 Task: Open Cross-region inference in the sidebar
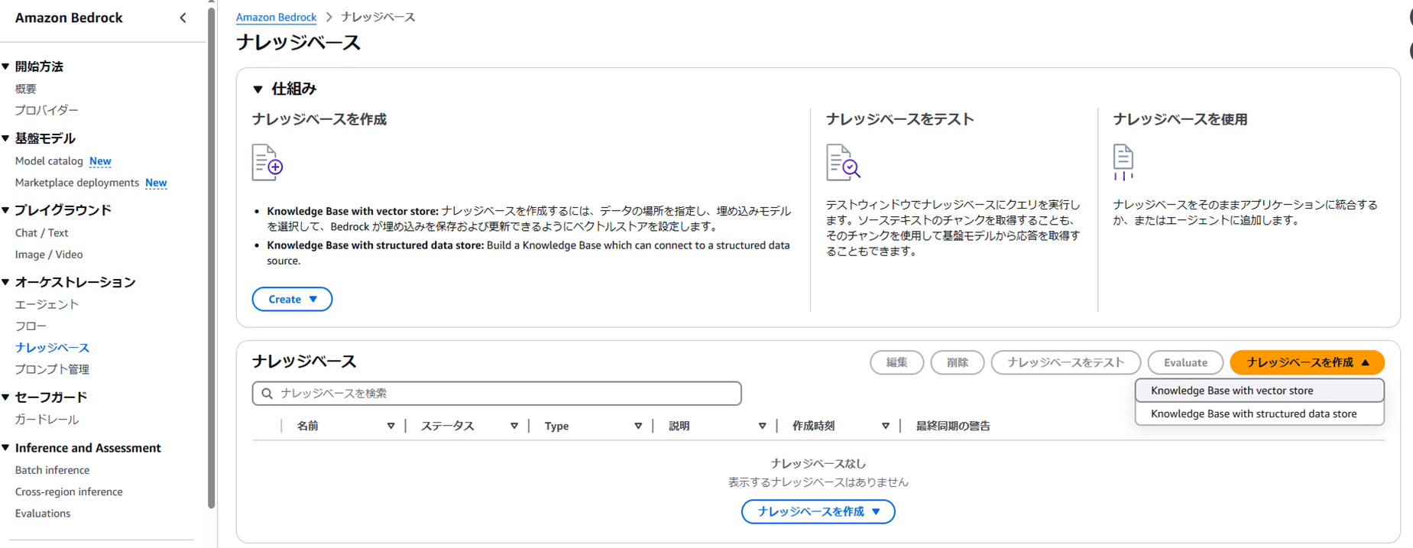69,491
